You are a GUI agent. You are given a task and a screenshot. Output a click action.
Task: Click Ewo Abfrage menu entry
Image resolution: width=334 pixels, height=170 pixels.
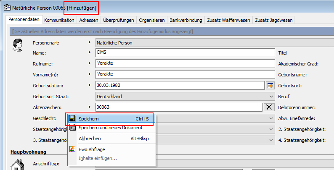tap(92, 149)
